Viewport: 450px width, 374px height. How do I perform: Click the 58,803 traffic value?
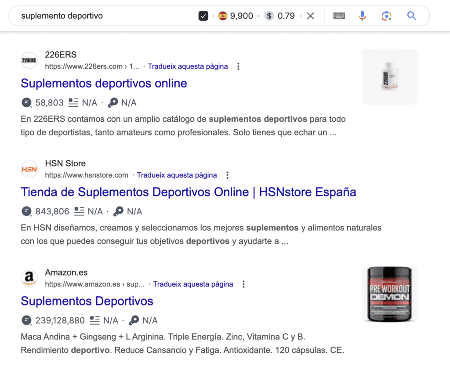(49, 103)
